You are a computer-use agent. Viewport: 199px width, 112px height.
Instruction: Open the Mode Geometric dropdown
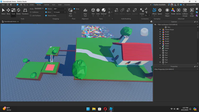pyautogui.click(x=39, y=9)
